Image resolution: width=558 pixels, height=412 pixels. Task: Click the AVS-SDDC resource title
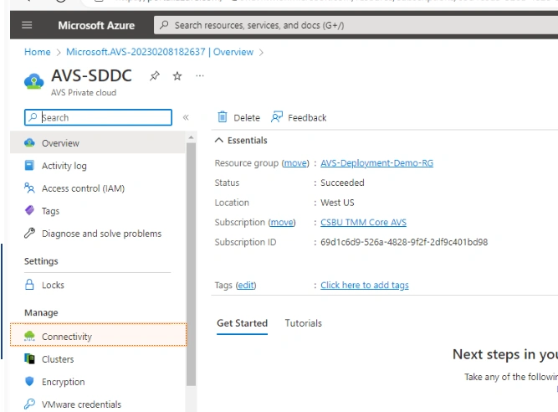91,75
